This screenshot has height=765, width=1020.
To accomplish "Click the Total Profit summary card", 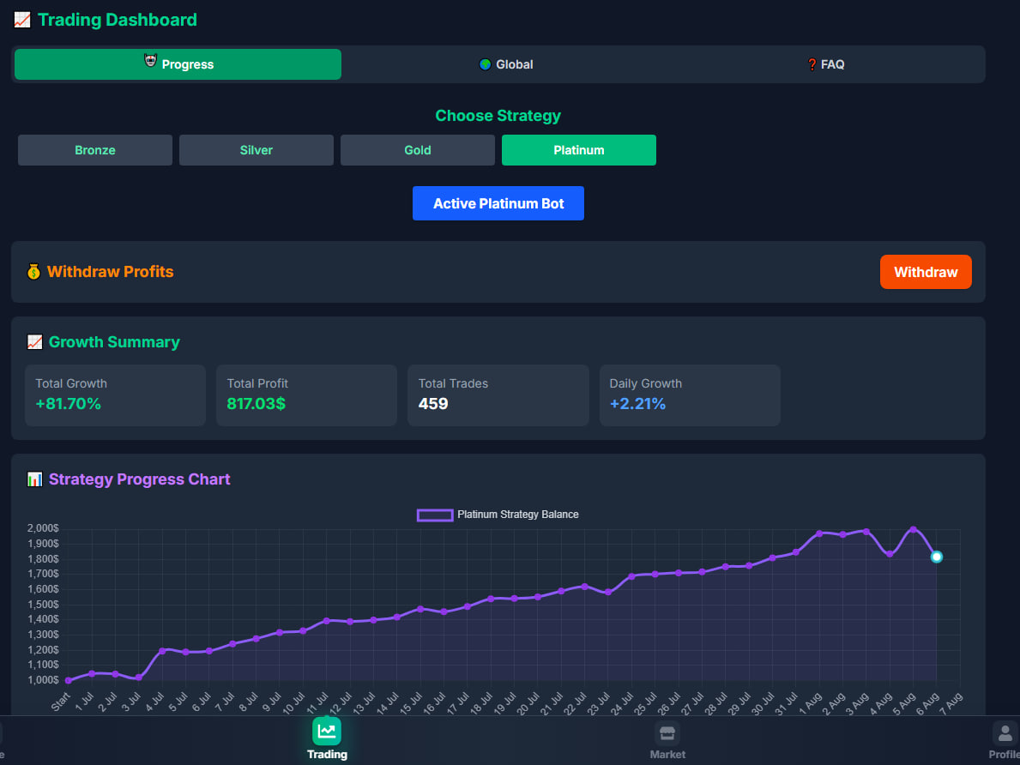I will pos(306,395).
